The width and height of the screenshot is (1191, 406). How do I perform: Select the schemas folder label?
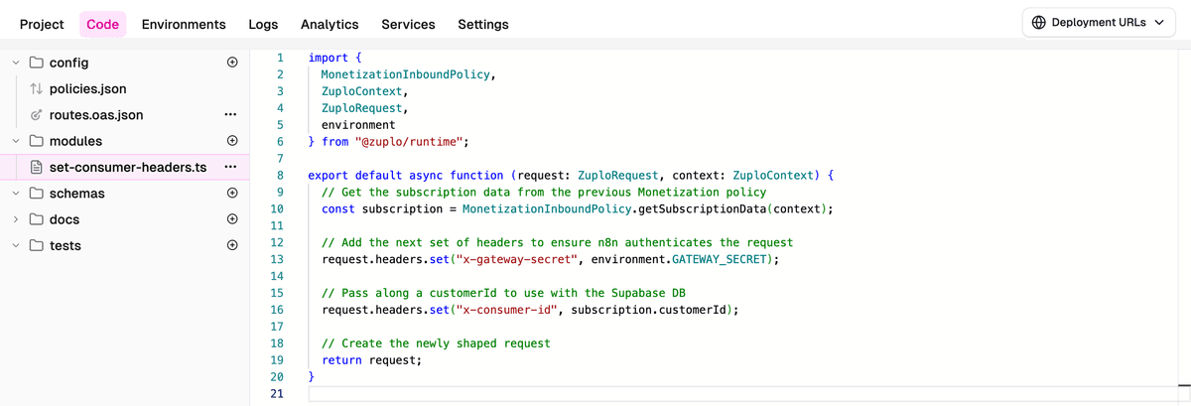click(x=76, y=194)
